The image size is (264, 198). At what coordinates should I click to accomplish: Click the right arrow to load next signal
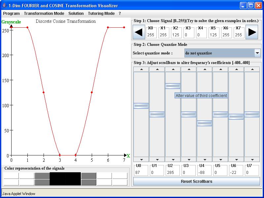pos(252,32)
